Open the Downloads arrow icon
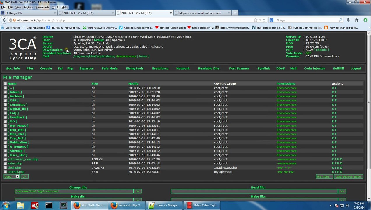The width and height of the screenshot is (371, 210). coord(348,20)
